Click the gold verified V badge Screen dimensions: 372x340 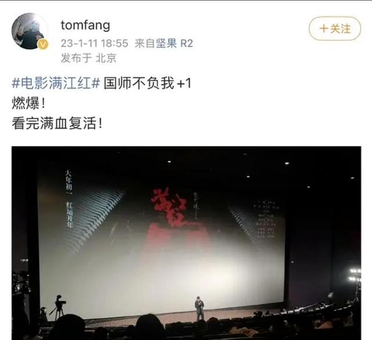click(43, 45)
